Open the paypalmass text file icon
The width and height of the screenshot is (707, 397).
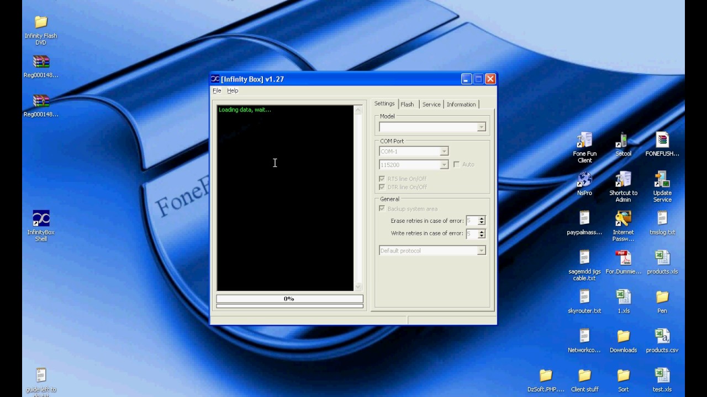click(584, 218)
